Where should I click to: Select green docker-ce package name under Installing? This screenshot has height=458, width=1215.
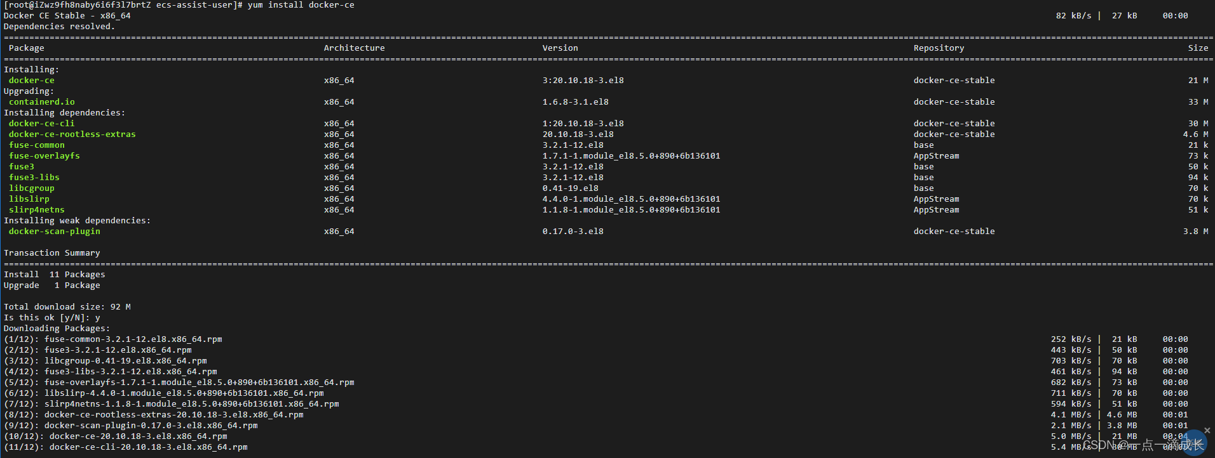point(32,81)
